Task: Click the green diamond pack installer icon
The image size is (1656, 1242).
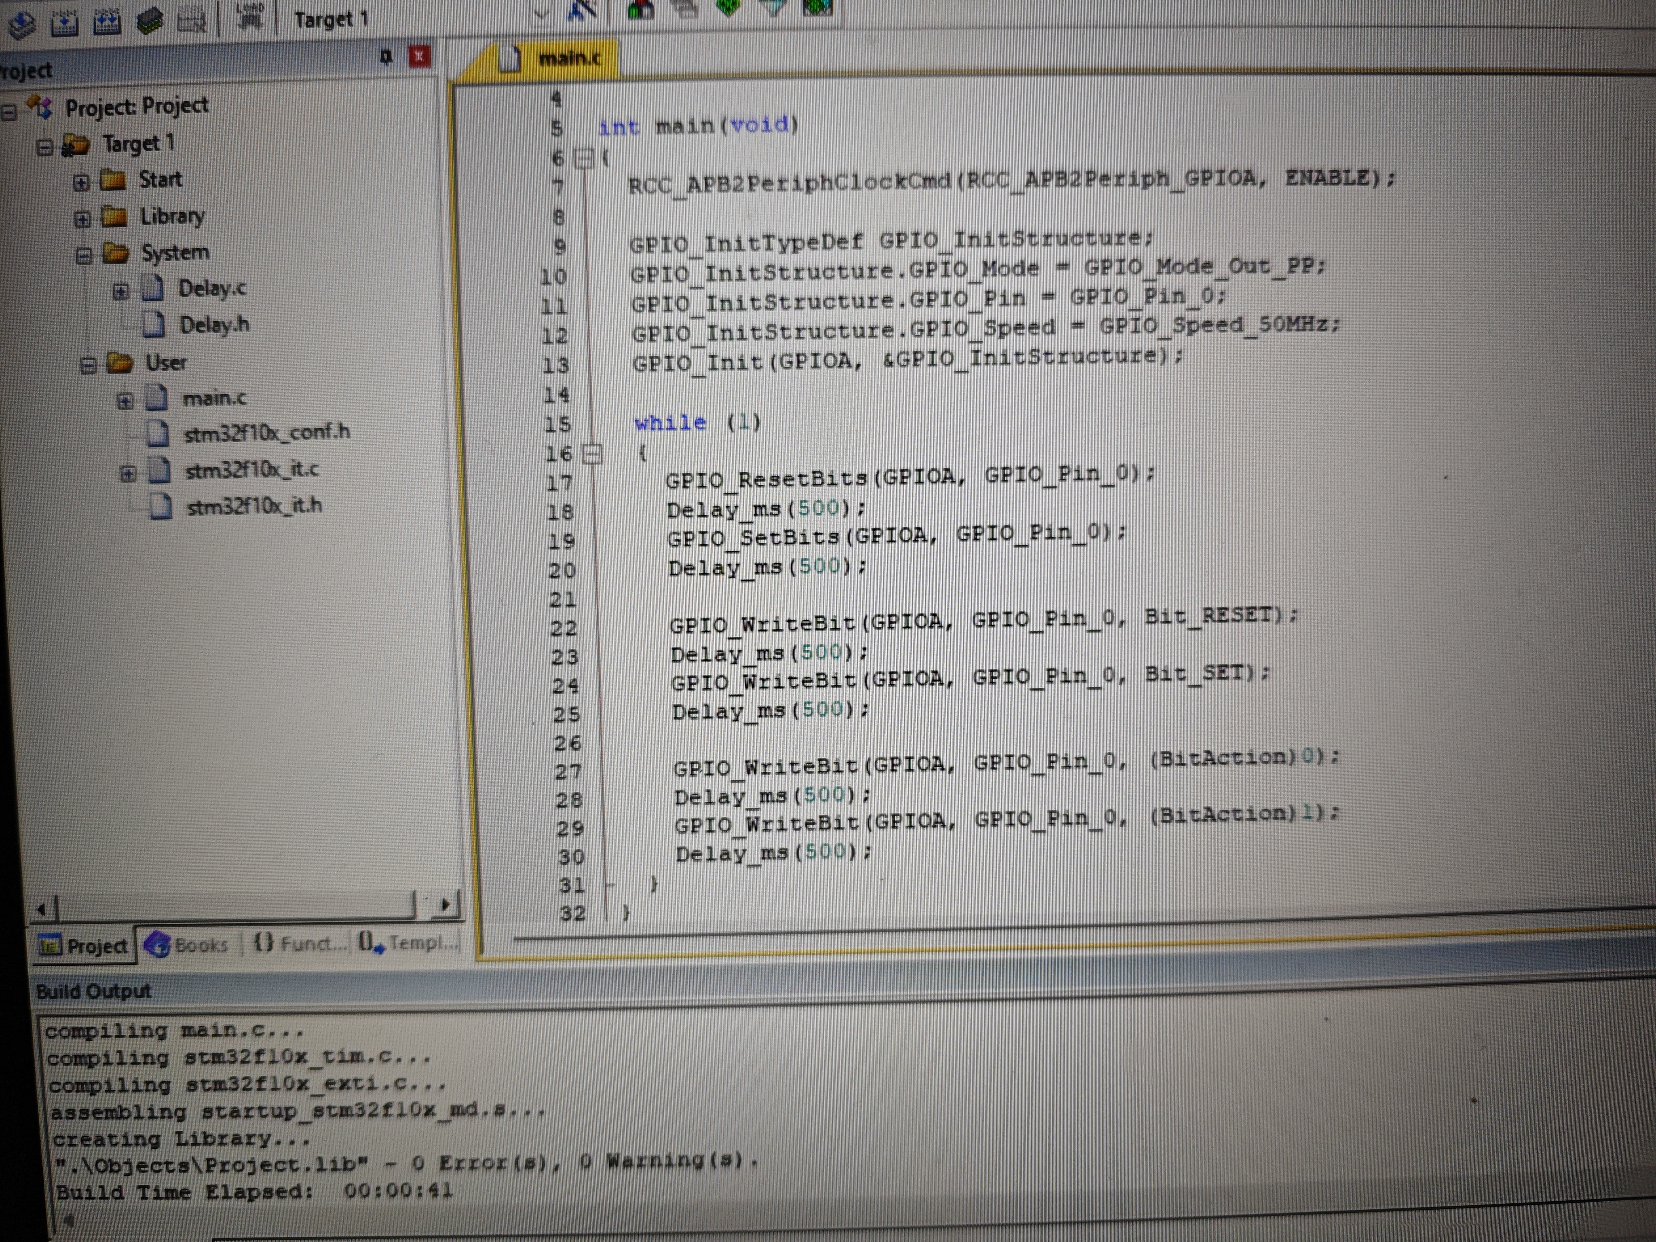Action: click(x=729, y=8)
